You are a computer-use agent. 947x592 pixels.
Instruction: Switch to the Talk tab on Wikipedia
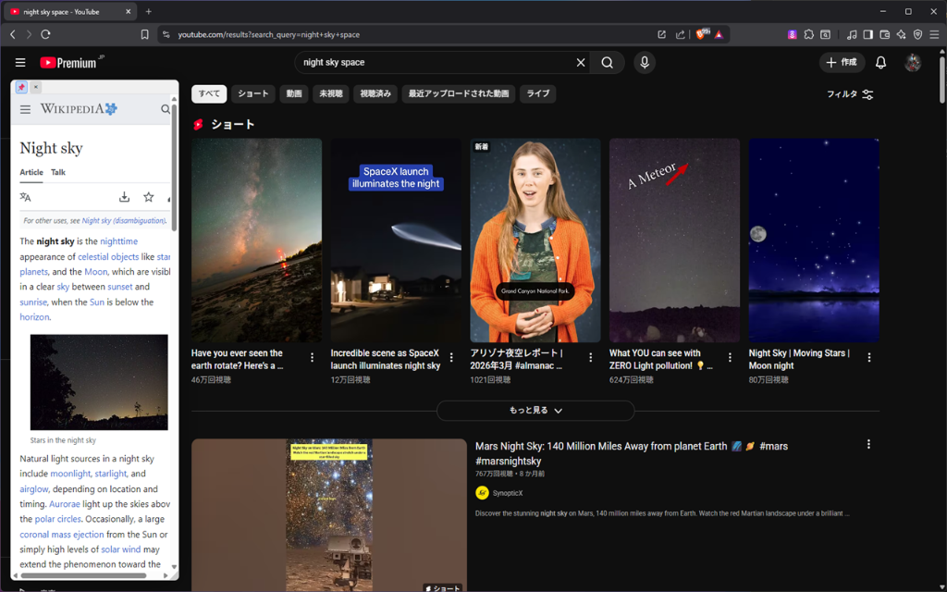57,172
